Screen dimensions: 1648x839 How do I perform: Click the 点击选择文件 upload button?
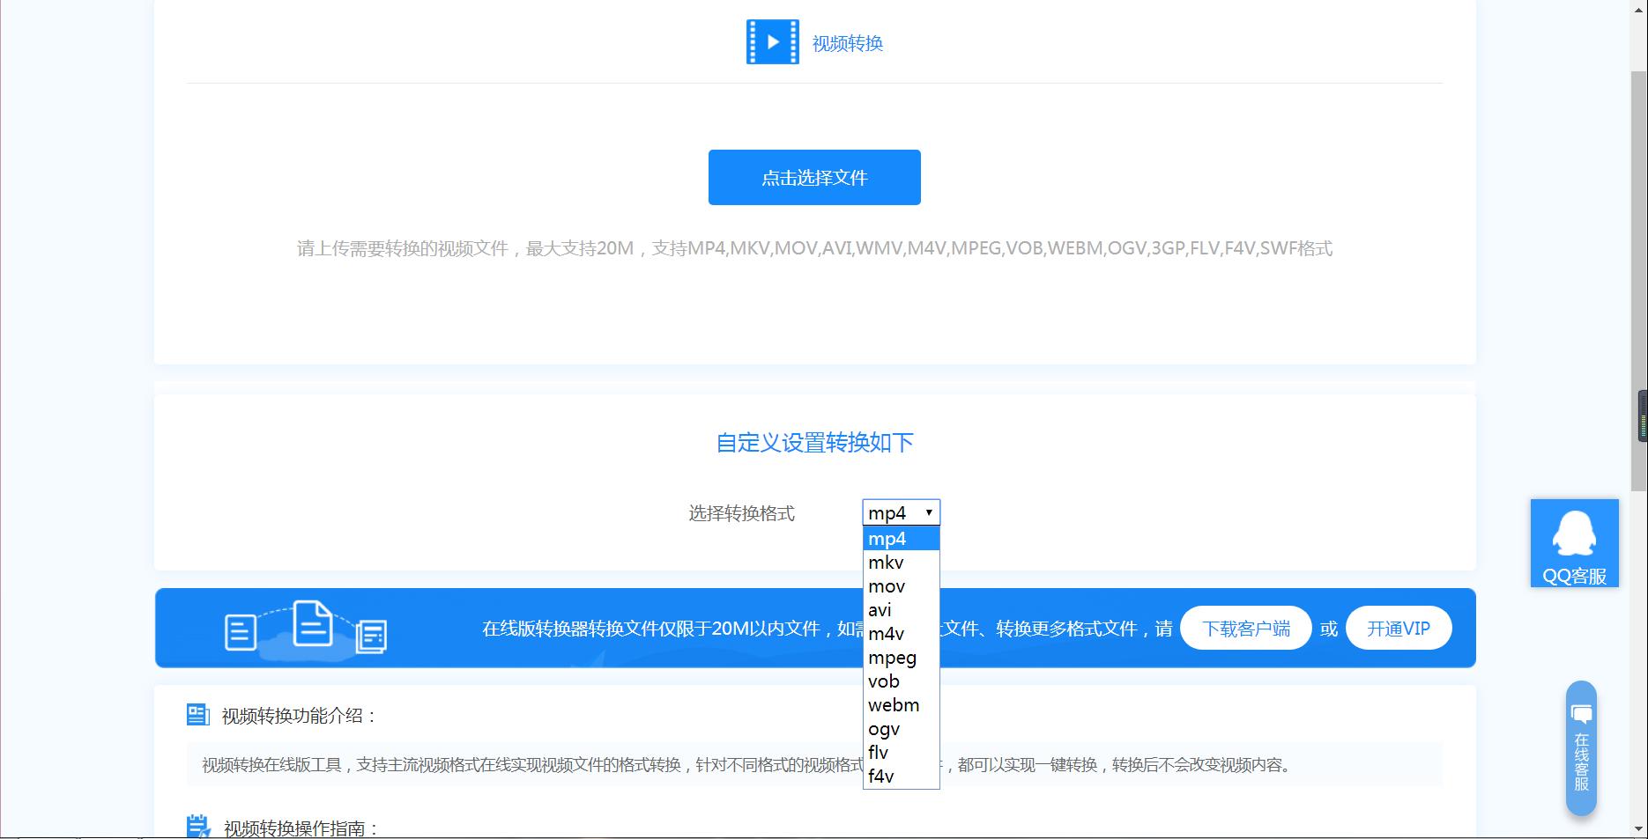click(813, 177)
